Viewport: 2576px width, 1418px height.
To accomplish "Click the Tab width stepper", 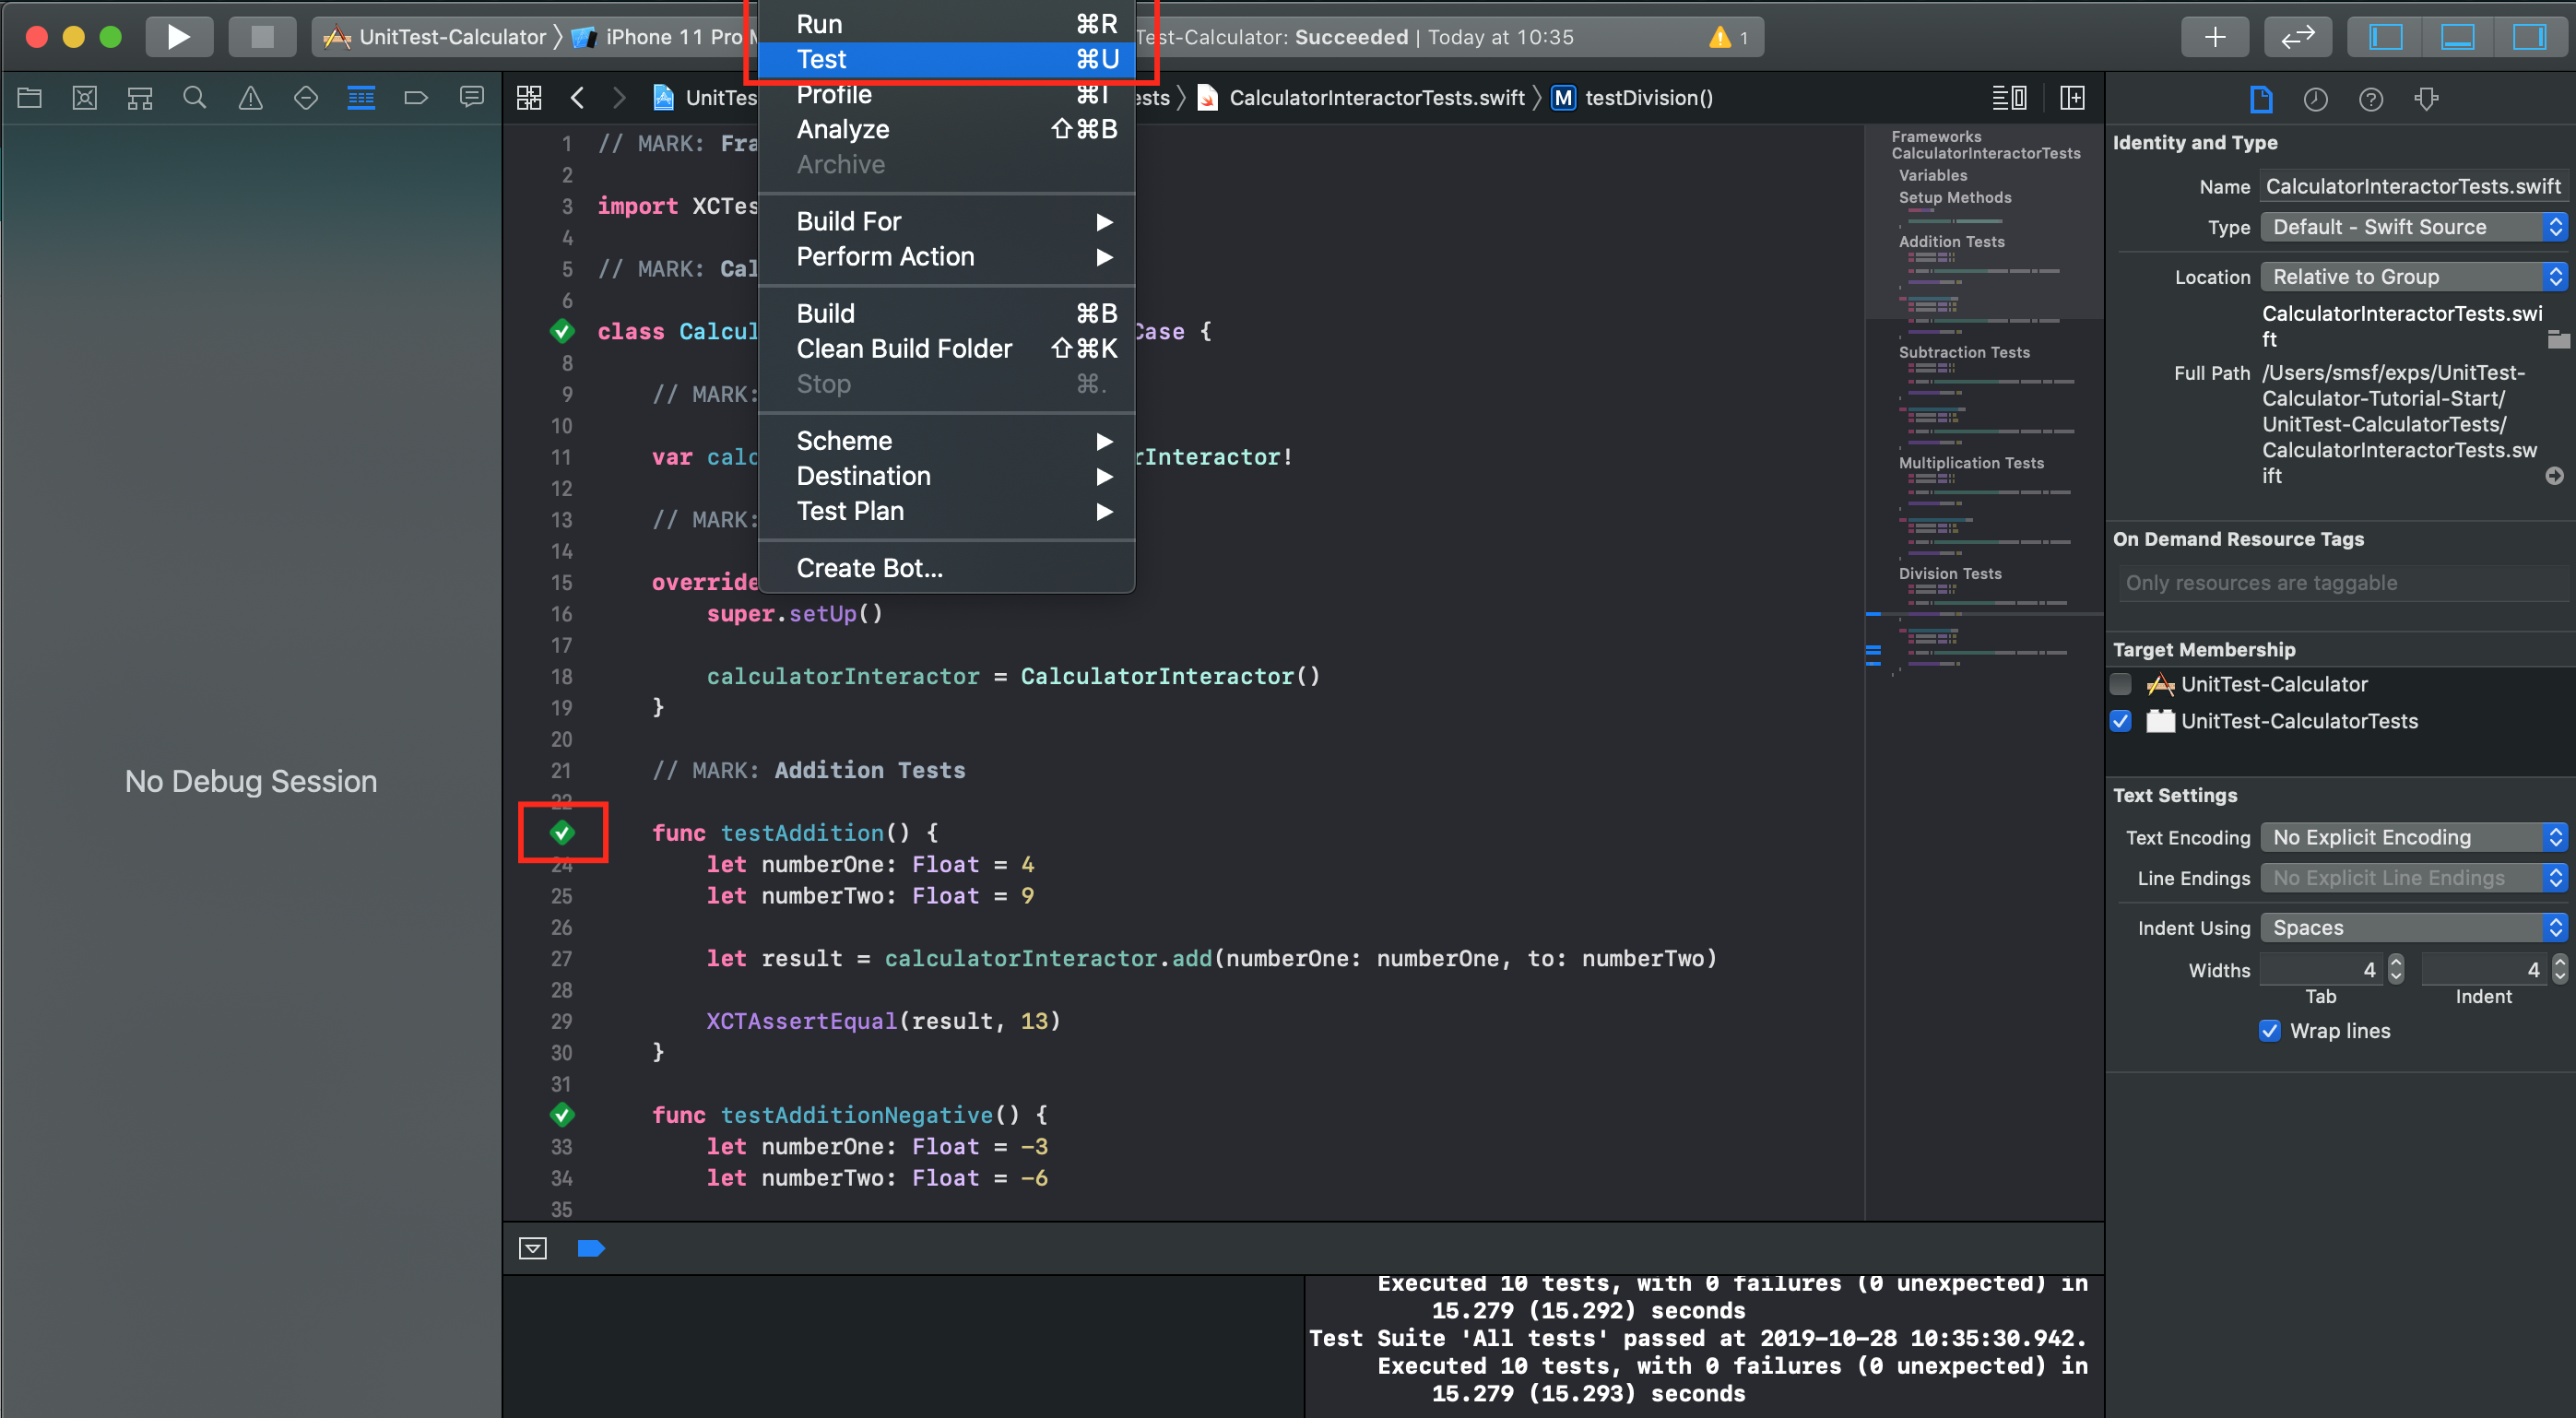I will (2396, 969).
